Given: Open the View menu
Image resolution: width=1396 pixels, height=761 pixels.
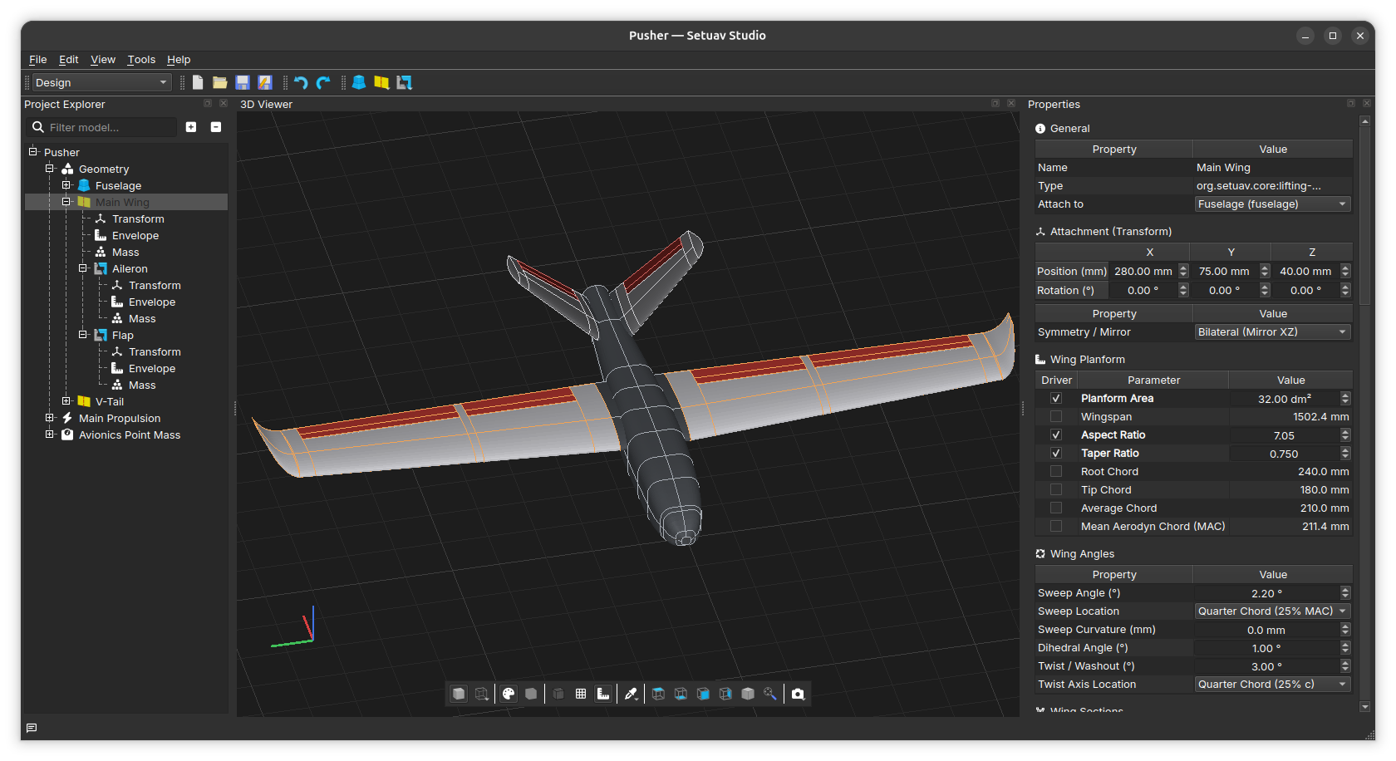Looking at the screenshot, I should (x=103, y=60).
